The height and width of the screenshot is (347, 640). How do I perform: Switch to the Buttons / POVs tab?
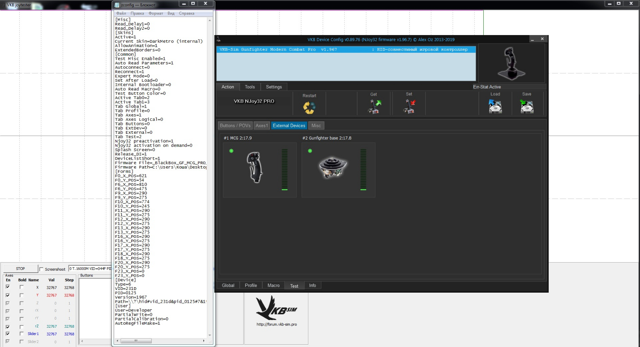(235, 126)
